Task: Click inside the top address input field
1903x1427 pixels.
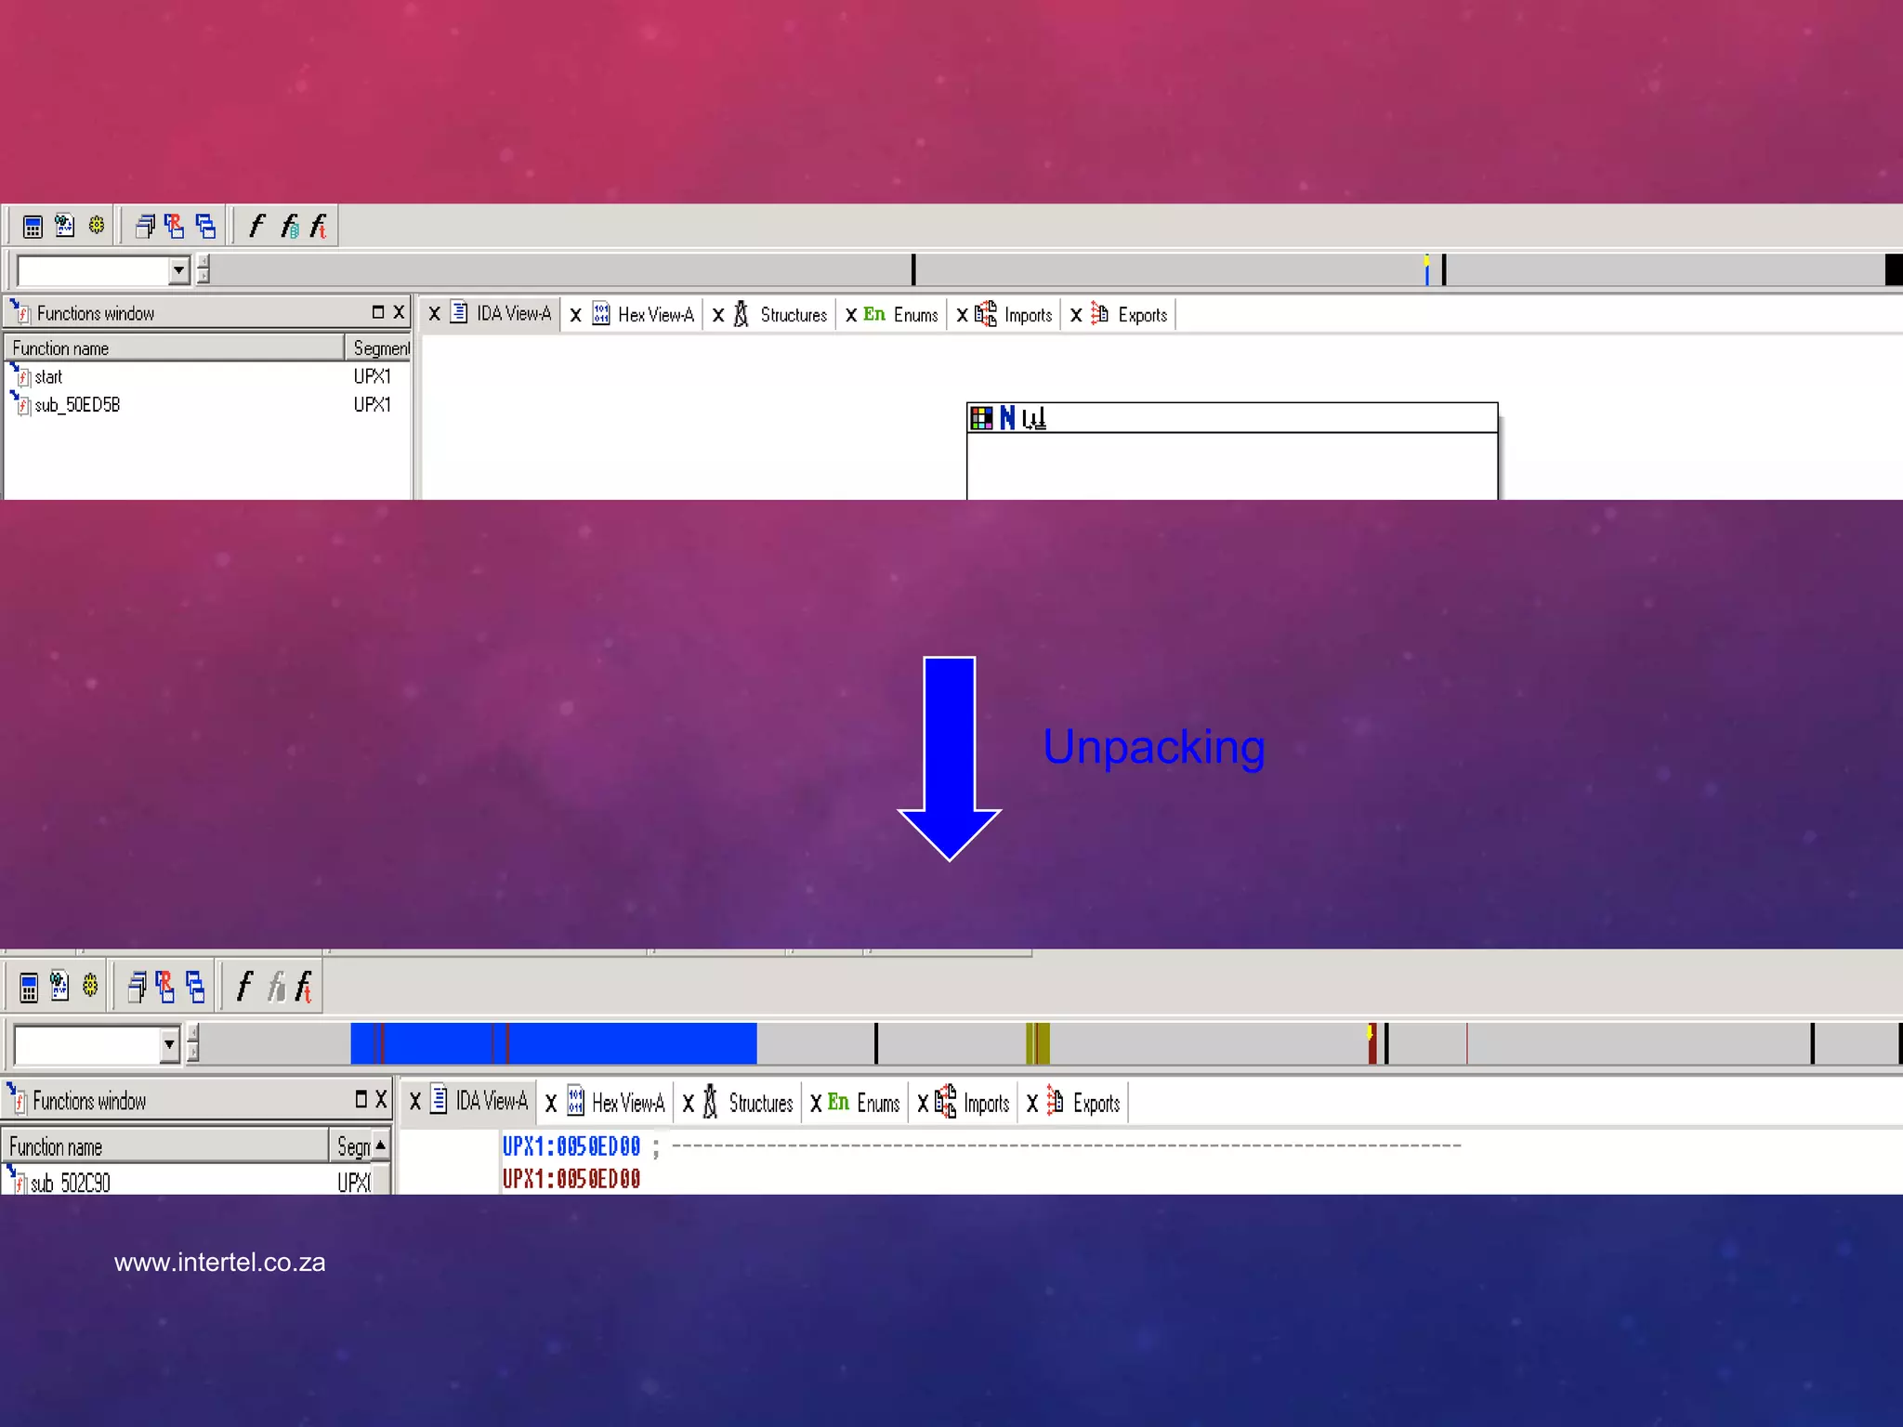Action: pyautogui.click(x=93, y=271)
